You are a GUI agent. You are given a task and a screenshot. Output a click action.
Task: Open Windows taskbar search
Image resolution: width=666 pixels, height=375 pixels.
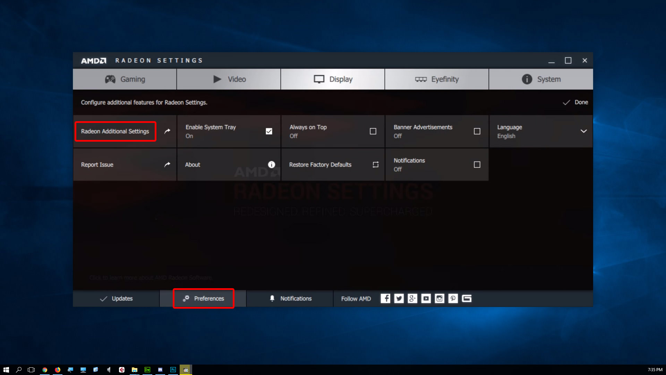pos(19,370)
